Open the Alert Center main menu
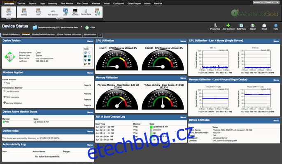This screenshot has width=282, height=164. pyautogui.click(x=82, y=3)
